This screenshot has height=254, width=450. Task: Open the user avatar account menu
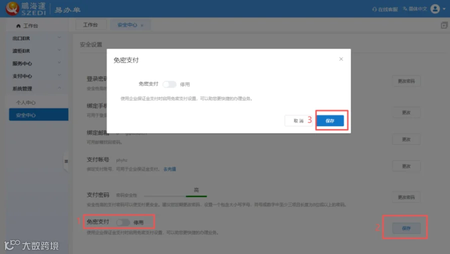point(435,9)
